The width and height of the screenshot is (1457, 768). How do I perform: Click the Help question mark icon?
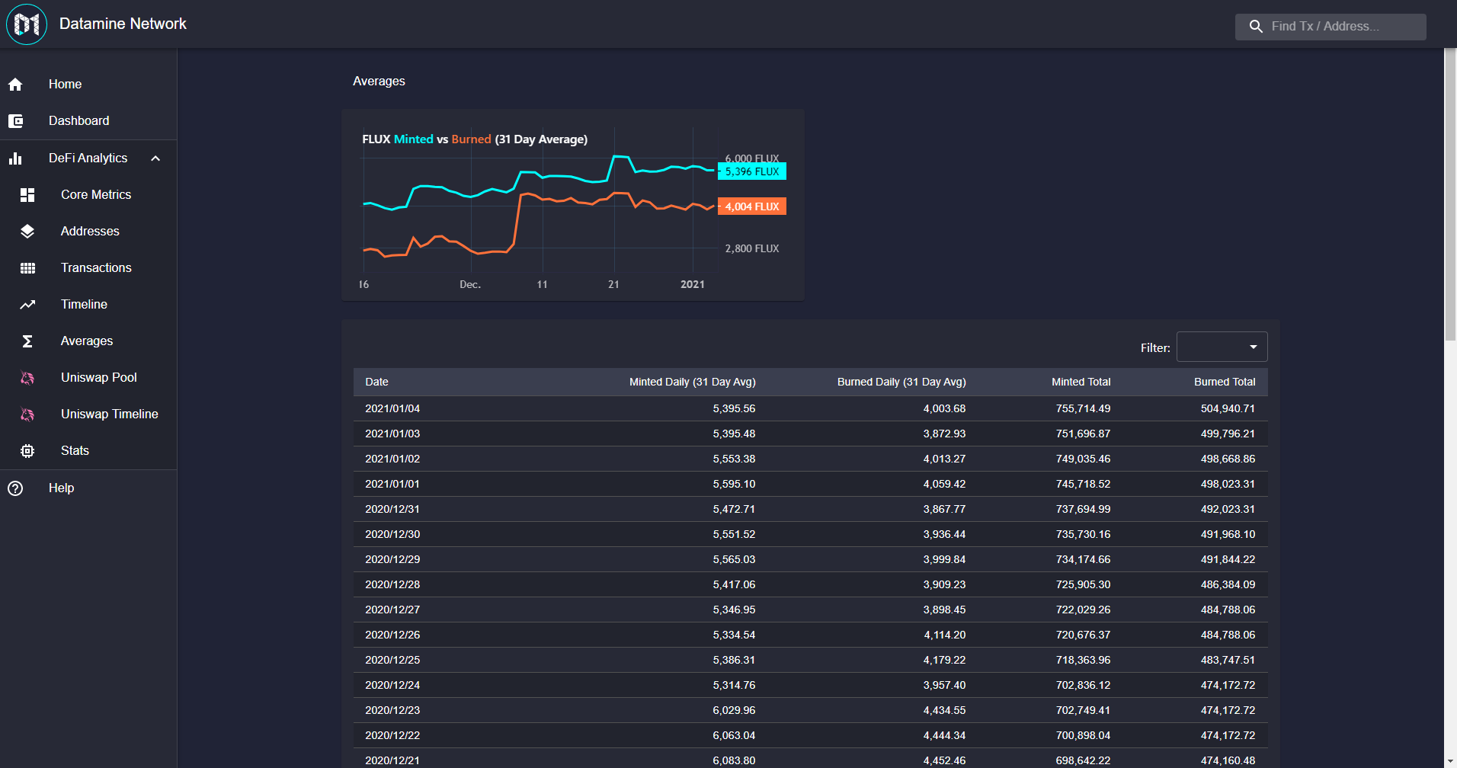point(15,488)
